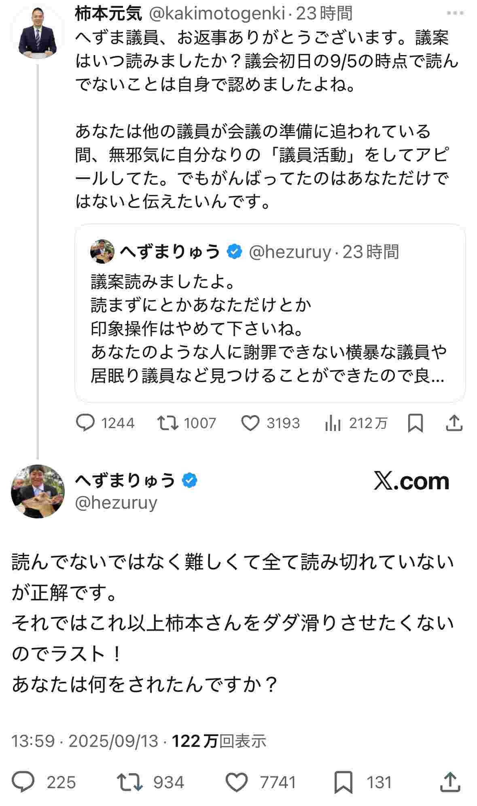Click the 122万回表示 view count

pos(219,741)
